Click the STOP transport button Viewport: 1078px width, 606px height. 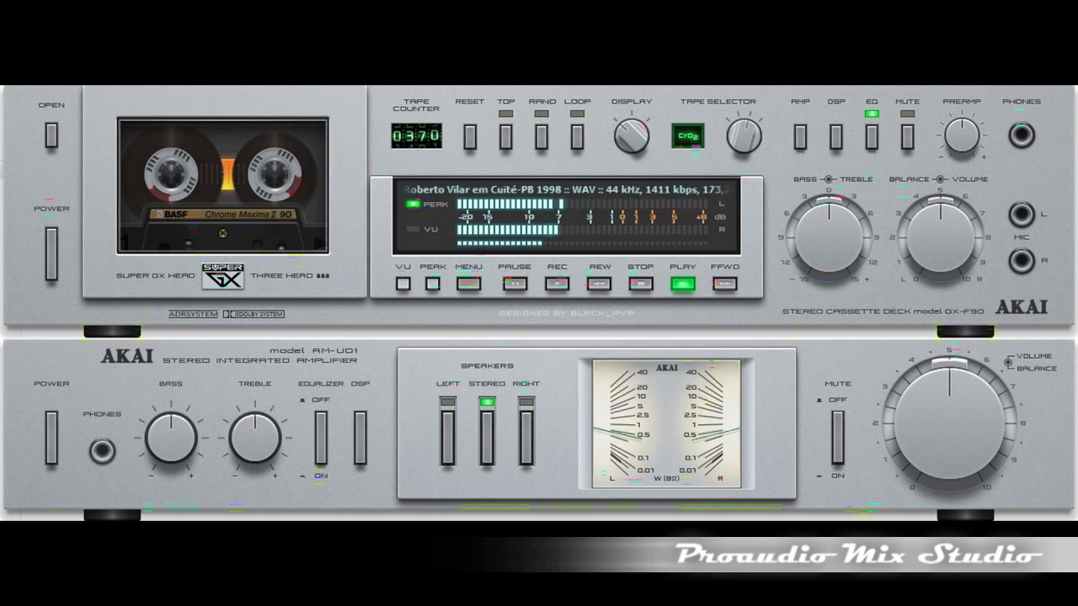tap(641, 284)
